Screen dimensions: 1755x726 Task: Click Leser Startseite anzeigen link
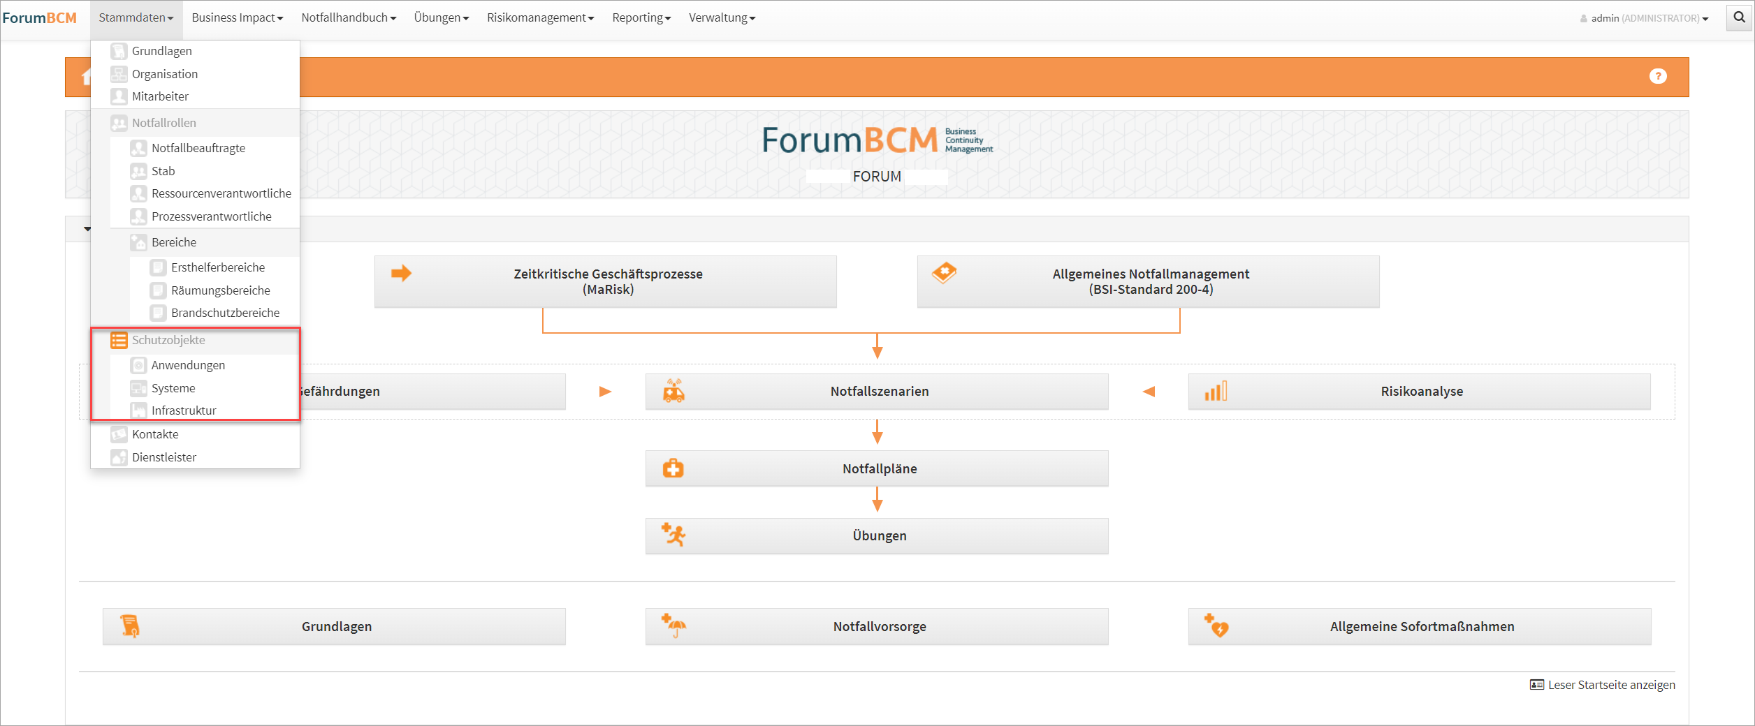(1603, 685)
